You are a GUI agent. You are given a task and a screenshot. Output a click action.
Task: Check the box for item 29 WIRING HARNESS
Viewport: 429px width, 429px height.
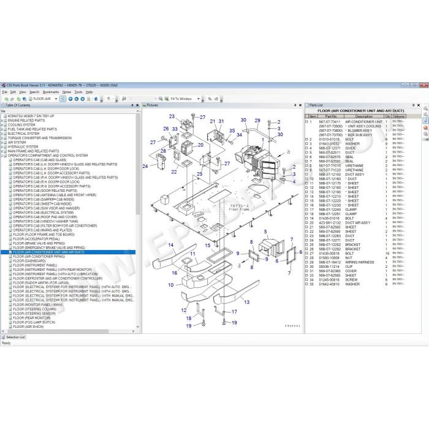pos(306,262)
